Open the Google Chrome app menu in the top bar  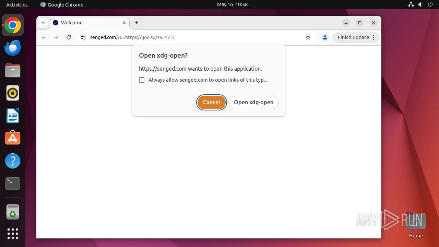coord(62,4)
